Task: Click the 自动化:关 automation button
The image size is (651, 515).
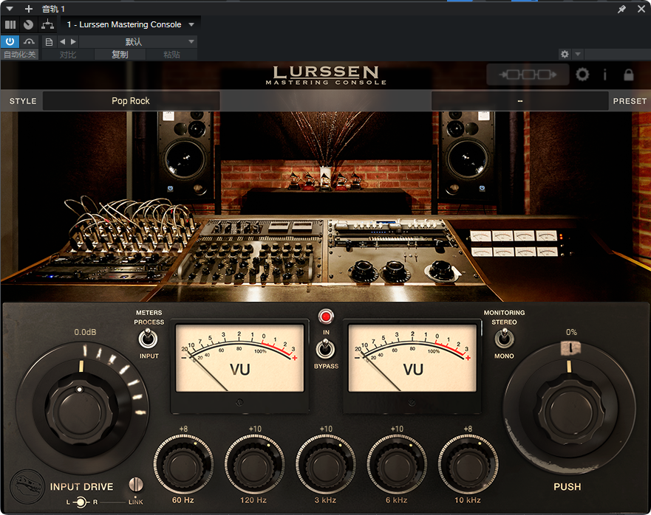Action: click(19, 55)
